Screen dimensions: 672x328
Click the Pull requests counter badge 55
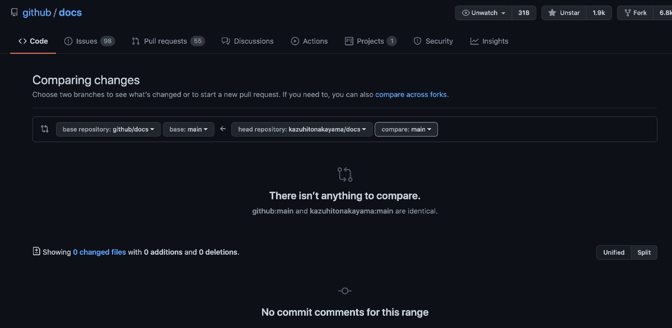[x=197, y=41]
